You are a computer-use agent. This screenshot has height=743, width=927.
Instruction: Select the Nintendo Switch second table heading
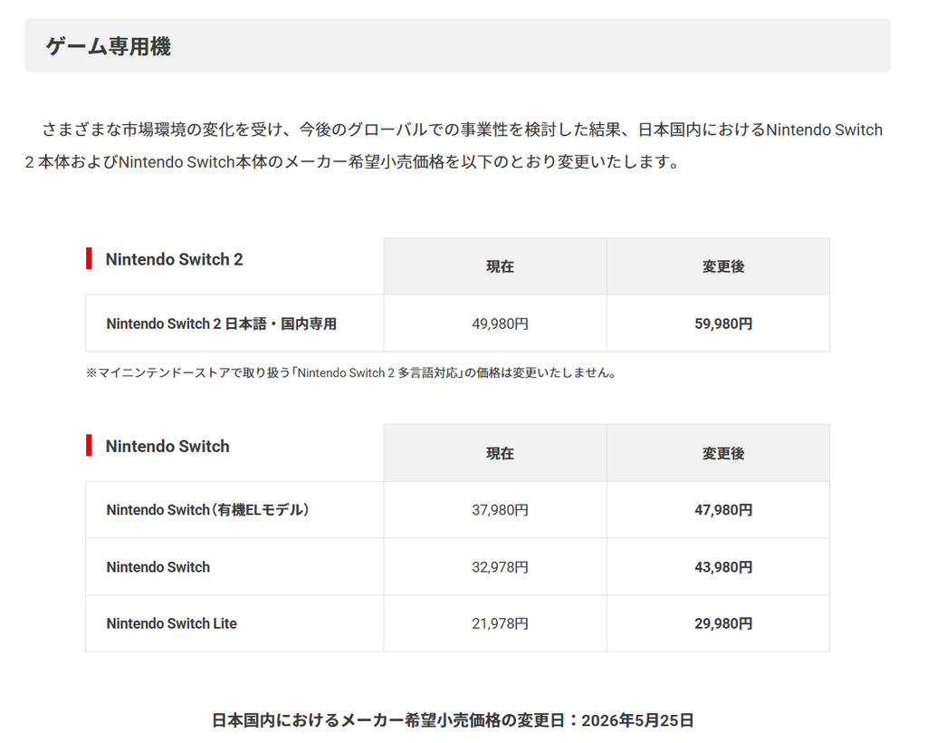point(167,447)
